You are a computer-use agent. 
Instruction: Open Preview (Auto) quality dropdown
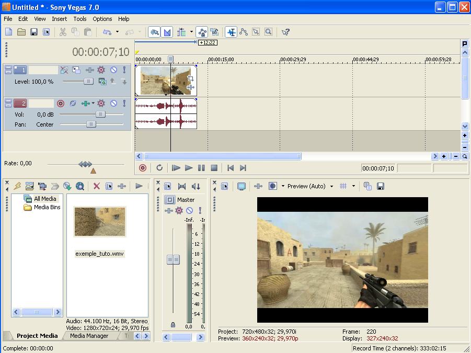331,186
